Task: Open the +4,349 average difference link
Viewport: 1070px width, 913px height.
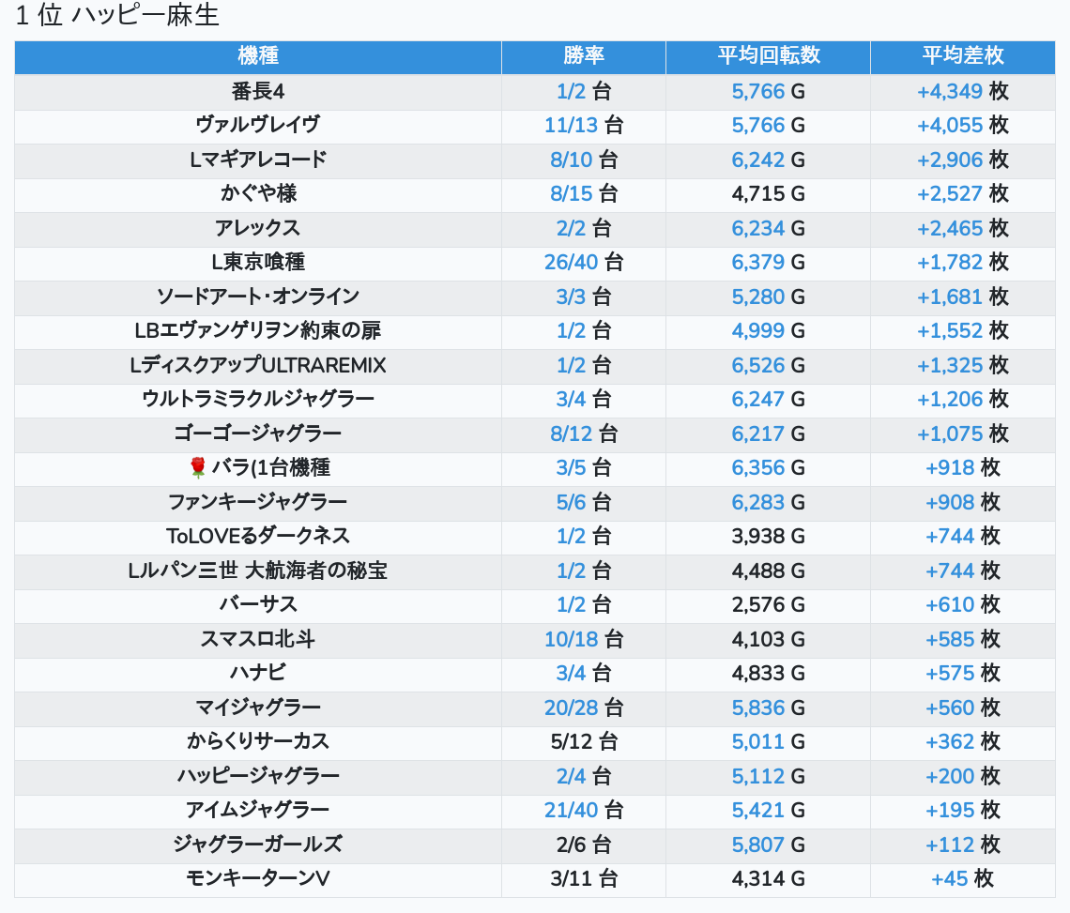Action: click(x=949, y=91)
